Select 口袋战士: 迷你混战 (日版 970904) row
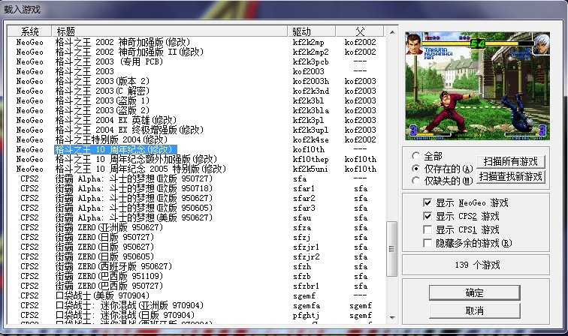Image resolution: width=568 pixels, height=336 pixels. coord(195,316)
